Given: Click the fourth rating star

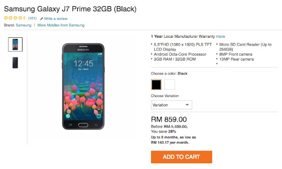Looking at the screenshot, I should [x=20, y=18].
